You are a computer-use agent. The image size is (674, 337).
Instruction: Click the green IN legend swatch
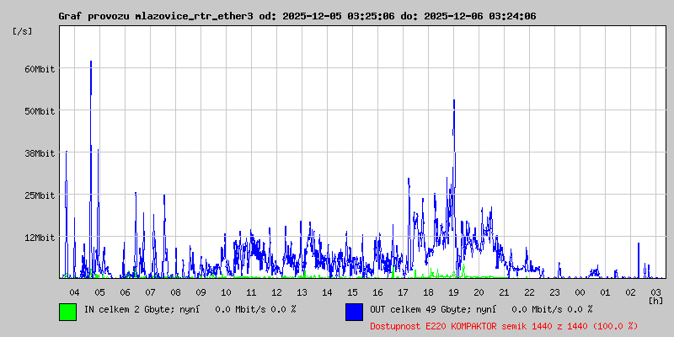pyautogui.click(x=67, y=311)
